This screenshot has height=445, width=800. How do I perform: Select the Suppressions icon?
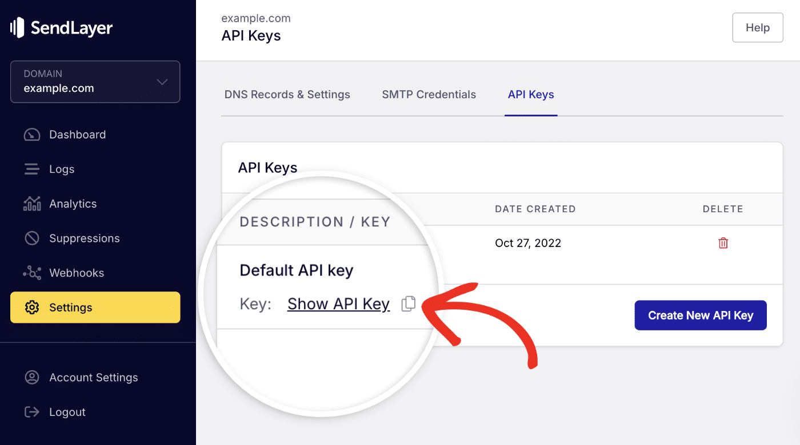tap(32, 238)
